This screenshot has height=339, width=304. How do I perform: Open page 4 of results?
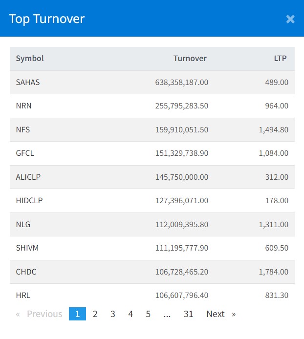(x=130, y=314)
